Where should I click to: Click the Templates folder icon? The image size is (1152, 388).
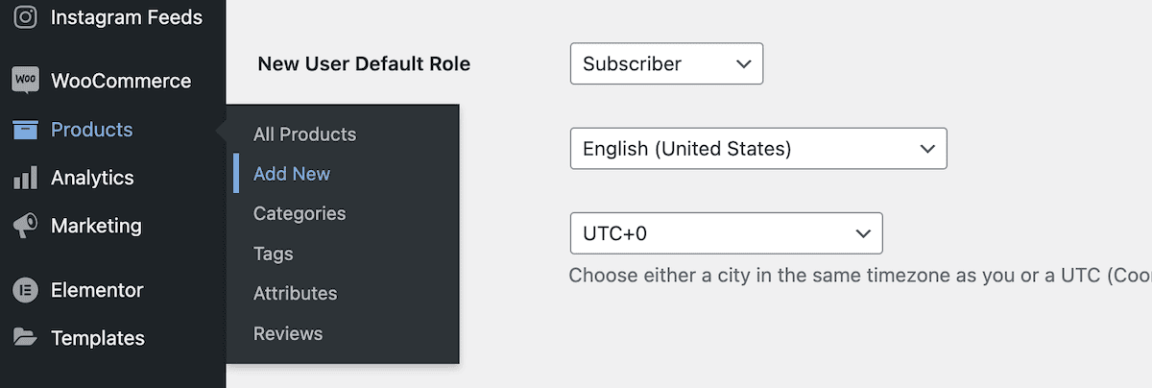coord(25,338)
